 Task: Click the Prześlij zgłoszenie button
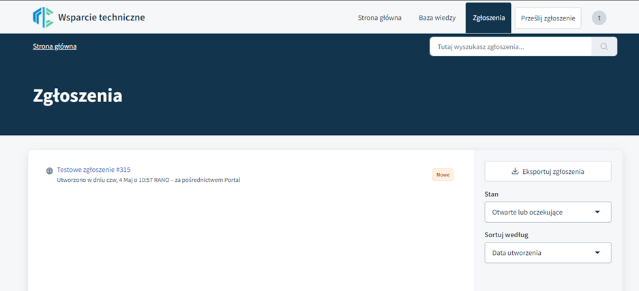pos(548,18)
